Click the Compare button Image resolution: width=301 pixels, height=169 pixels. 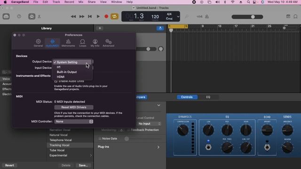142,97
